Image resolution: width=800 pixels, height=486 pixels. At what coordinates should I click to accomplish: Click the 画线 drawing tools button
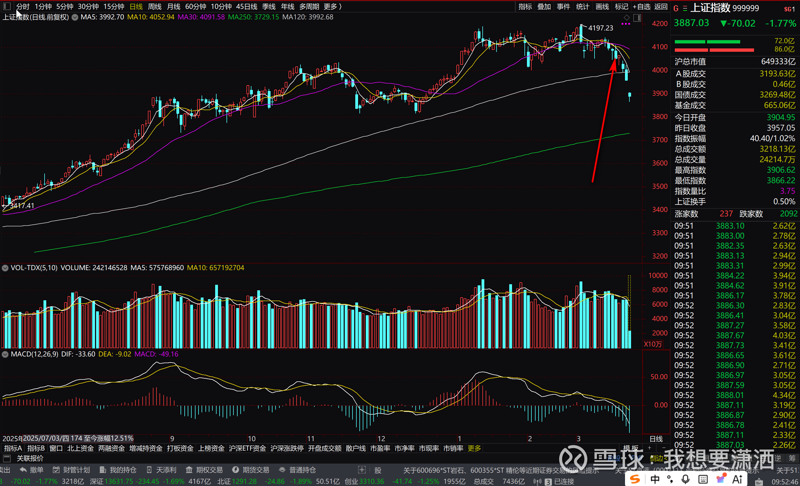602,6
